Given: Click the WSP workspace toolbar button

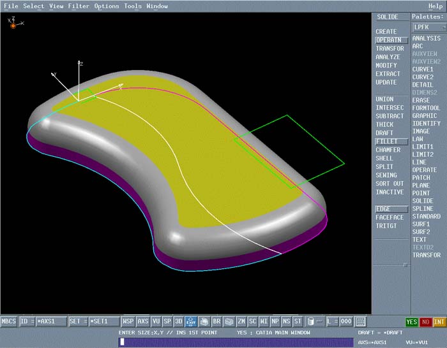Looking at the screenshot, I should [128, 322].
